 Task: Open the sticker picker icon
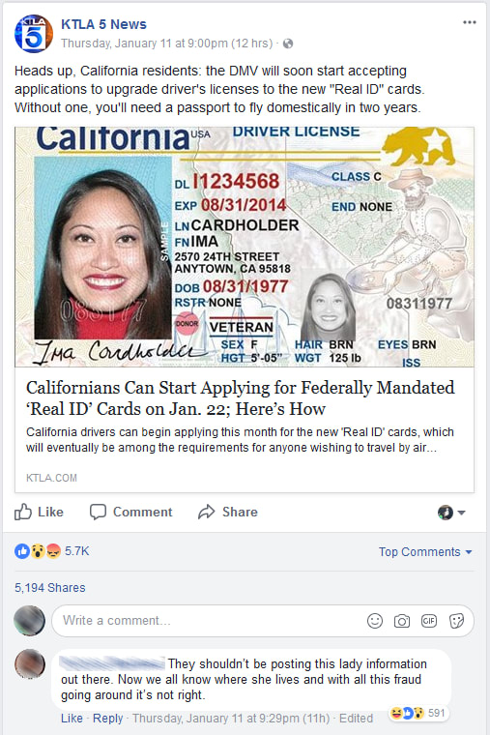point(456,621)
